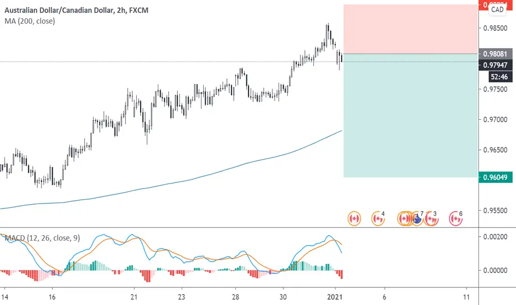Select the MACD (12, 26, close, 9) legend

coord(43,238)
